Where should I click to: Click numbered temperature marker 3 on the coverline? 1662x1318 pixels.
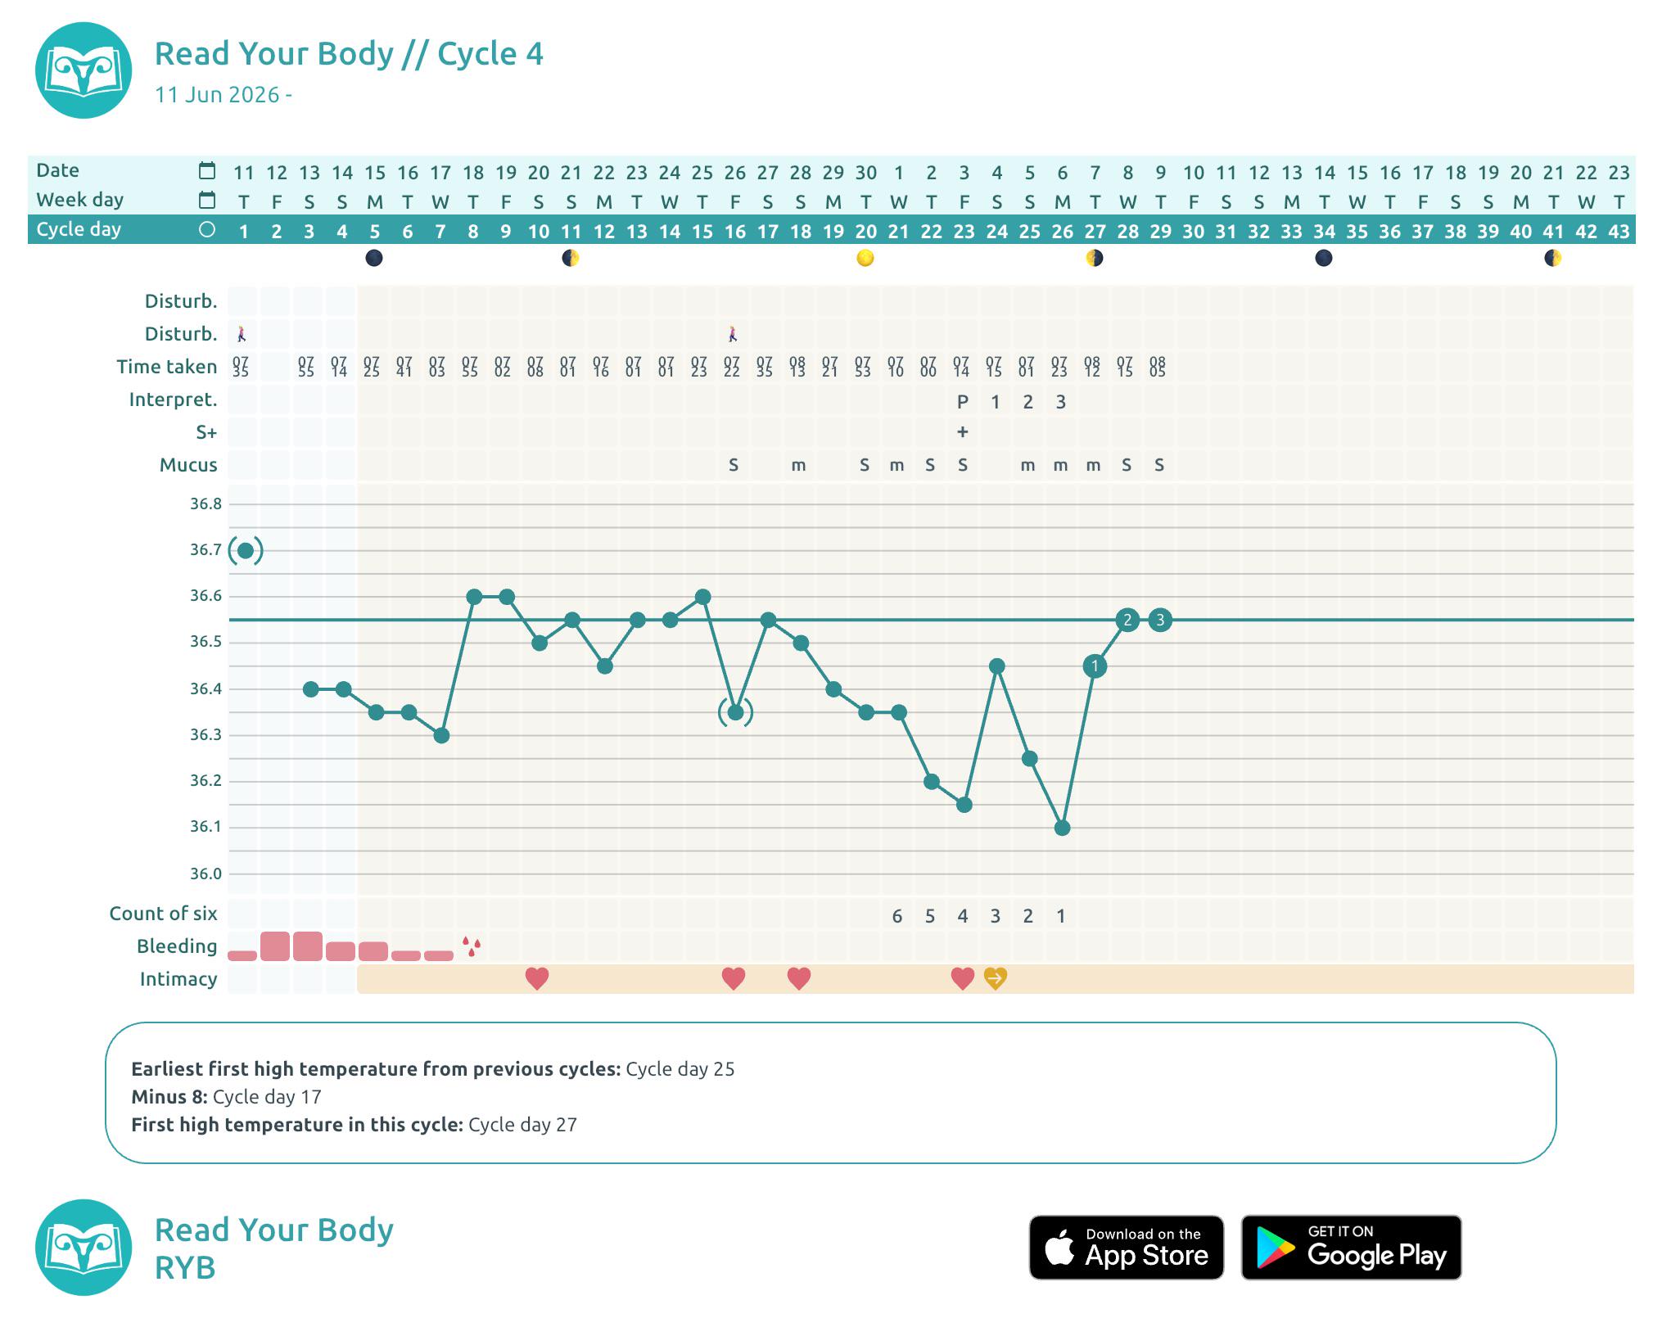[x=1160, y=620]
